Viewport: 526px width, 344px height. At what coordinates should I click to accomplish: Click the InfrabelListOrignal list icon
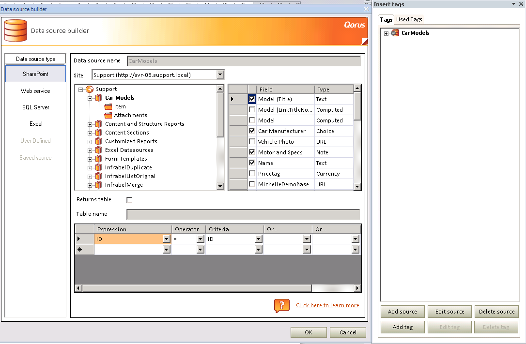tap(99, 176)
